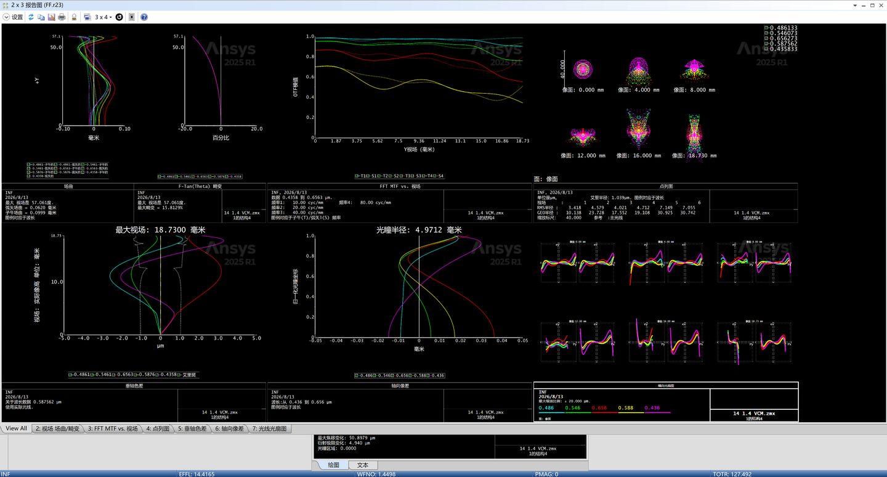The width and height of the screenshot is (887, 477).
Task: Click the copy to clipboard icon
Action: [x=41, y=17]
